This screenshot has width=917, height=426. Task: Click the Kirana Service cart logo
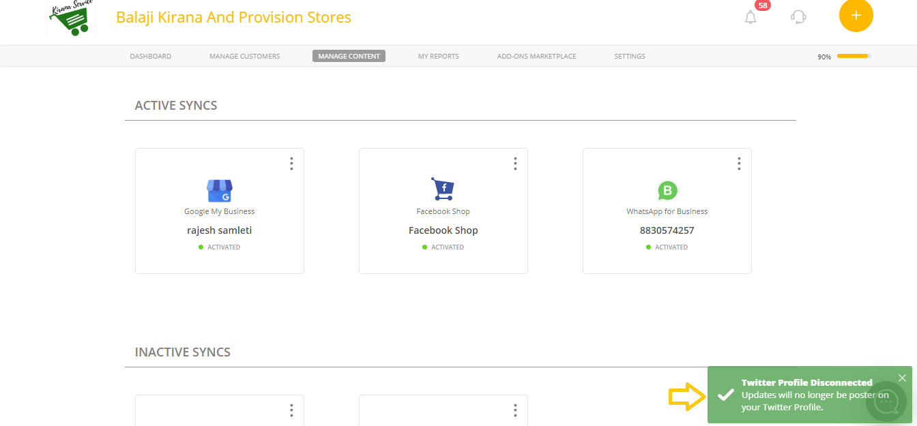[72, 18]
